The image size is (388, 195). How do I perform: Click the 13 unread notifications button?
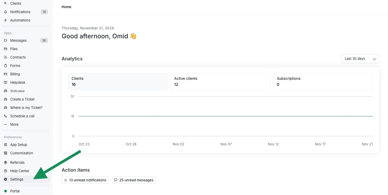(x=85, y=180)
